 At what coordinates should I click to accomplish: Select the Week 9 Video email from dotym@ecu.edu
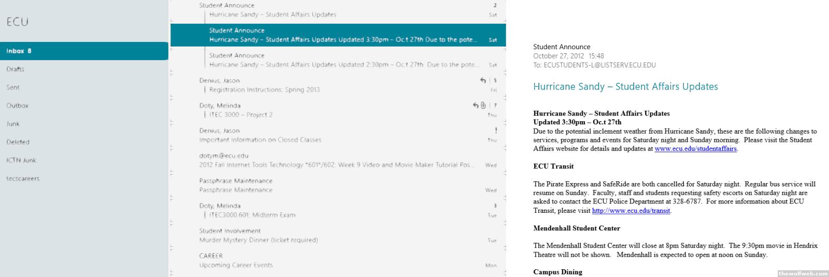coord(337,161)
